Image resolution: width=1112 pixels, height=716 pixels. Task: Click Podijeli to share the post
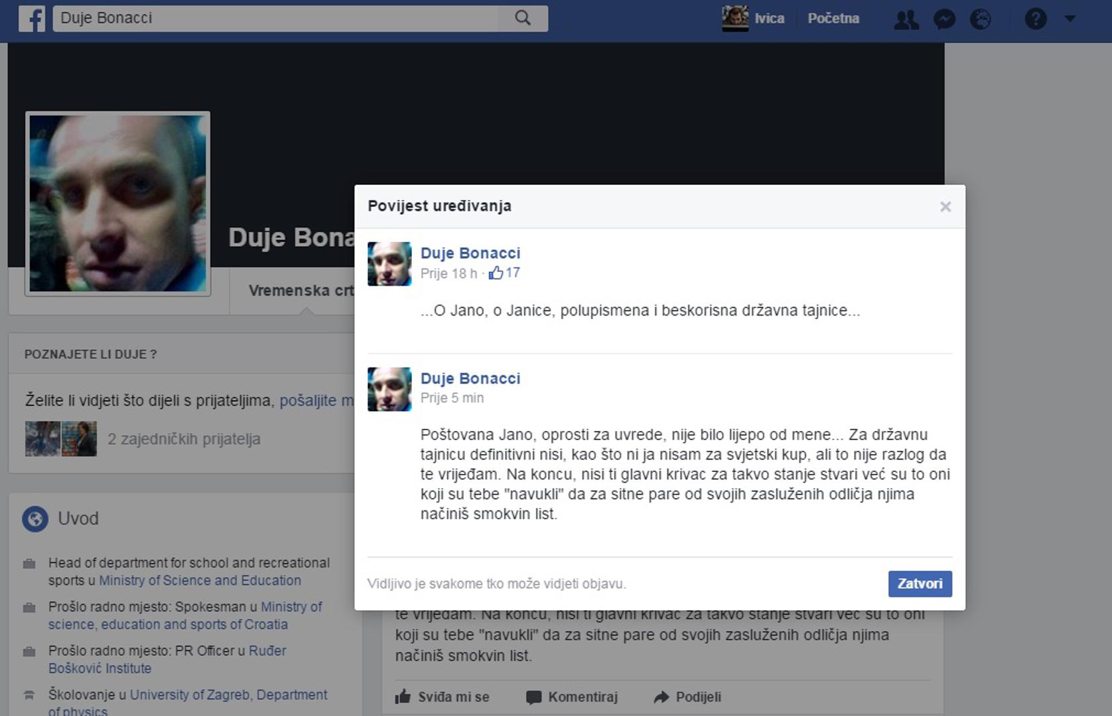(x=687, y=697)
